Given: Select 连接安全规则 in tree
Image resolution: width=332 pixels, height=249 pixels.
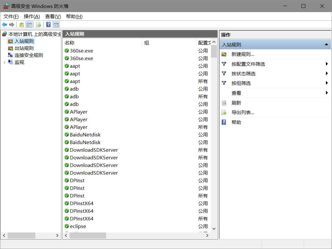Looking at the screenshot, I should pos(29,55).
